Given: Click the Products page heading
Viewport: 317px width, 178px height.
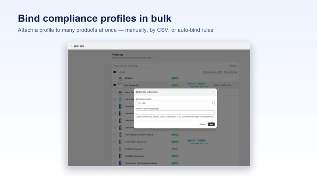Looking at the screenshot, I should 117,55.
